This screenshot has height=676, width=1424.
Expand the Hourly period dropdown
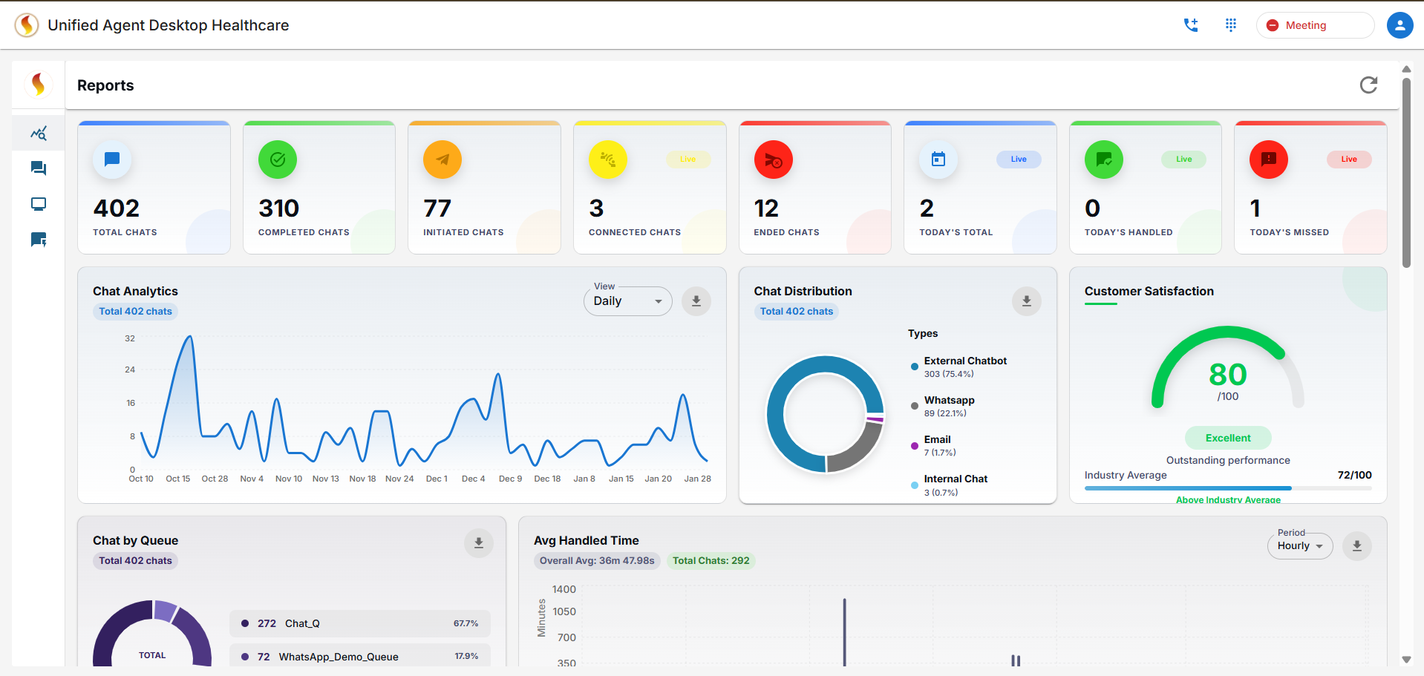1299,546
